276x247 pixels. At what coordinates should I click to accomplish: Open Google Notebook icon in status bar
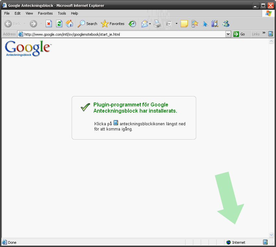coord(265,242)
